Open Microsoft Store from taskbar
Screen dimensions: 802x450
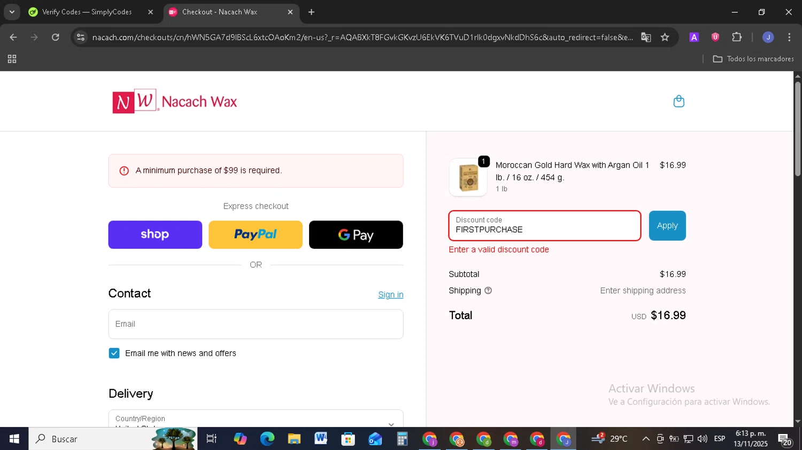(x=348, y=439)
